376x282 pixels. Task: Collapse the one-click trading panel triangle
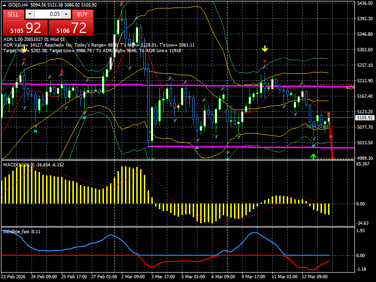[x=5, y=5]
